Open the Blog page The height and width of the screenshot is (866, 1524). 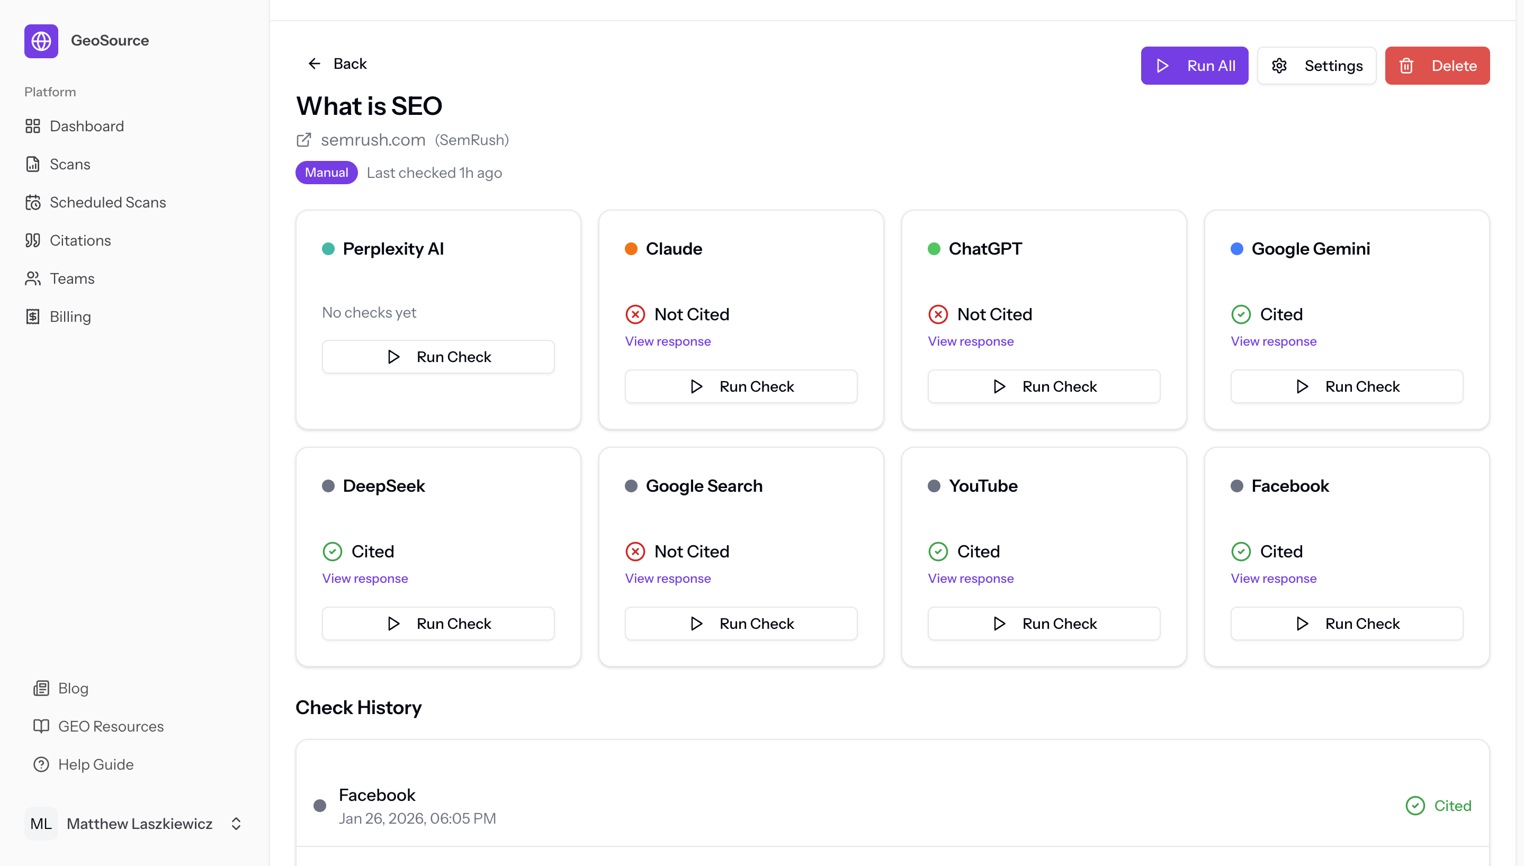[74, 688]
